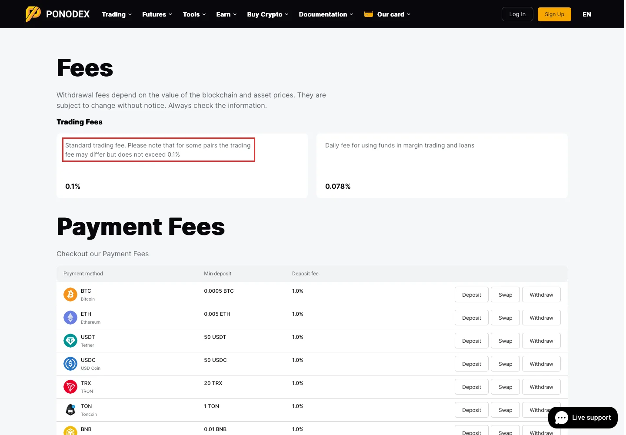Click Withdraw for USDT row

coord(541,341)
